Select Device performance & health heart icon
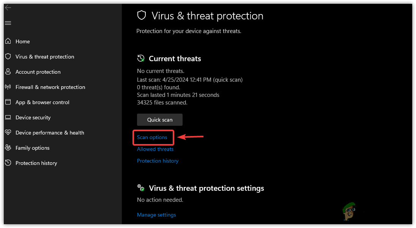 point(8,133)
